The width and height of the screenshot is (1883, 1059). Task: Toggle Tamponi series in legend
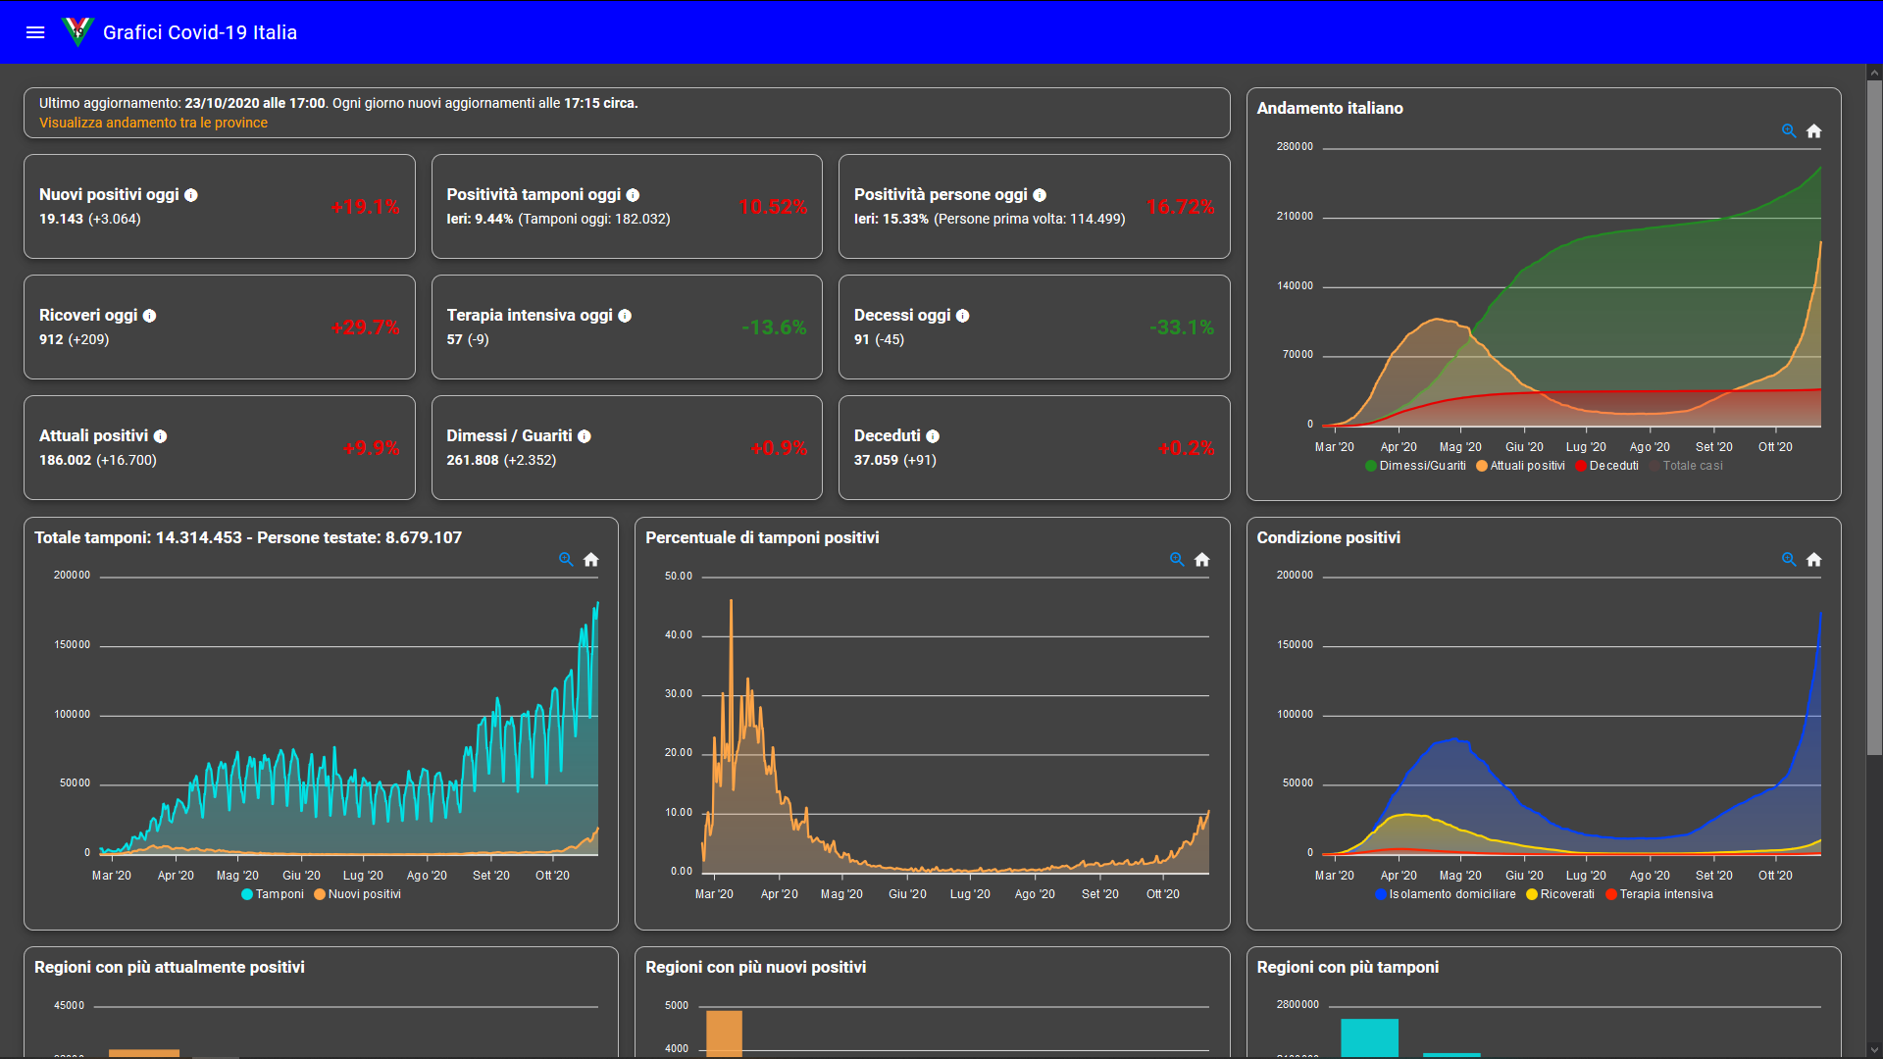coord(279,894)
